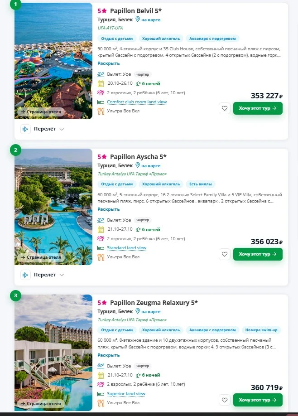Click fork-and-knife meal icon for Papillon Belvil
Image resolution: width=298 pixels, height=416 pixels.
point(101,111)
